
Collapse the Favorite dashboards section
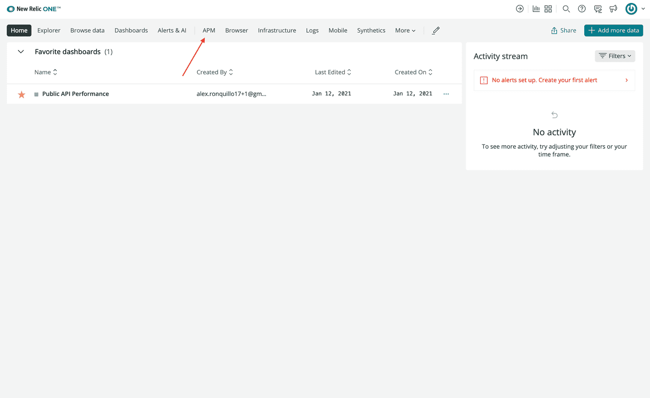[21, 52]
